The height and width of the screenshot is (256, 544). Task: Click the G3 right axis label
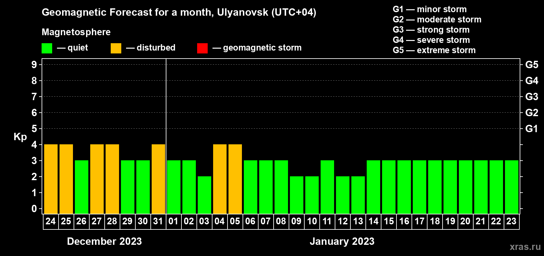(532, 97)
